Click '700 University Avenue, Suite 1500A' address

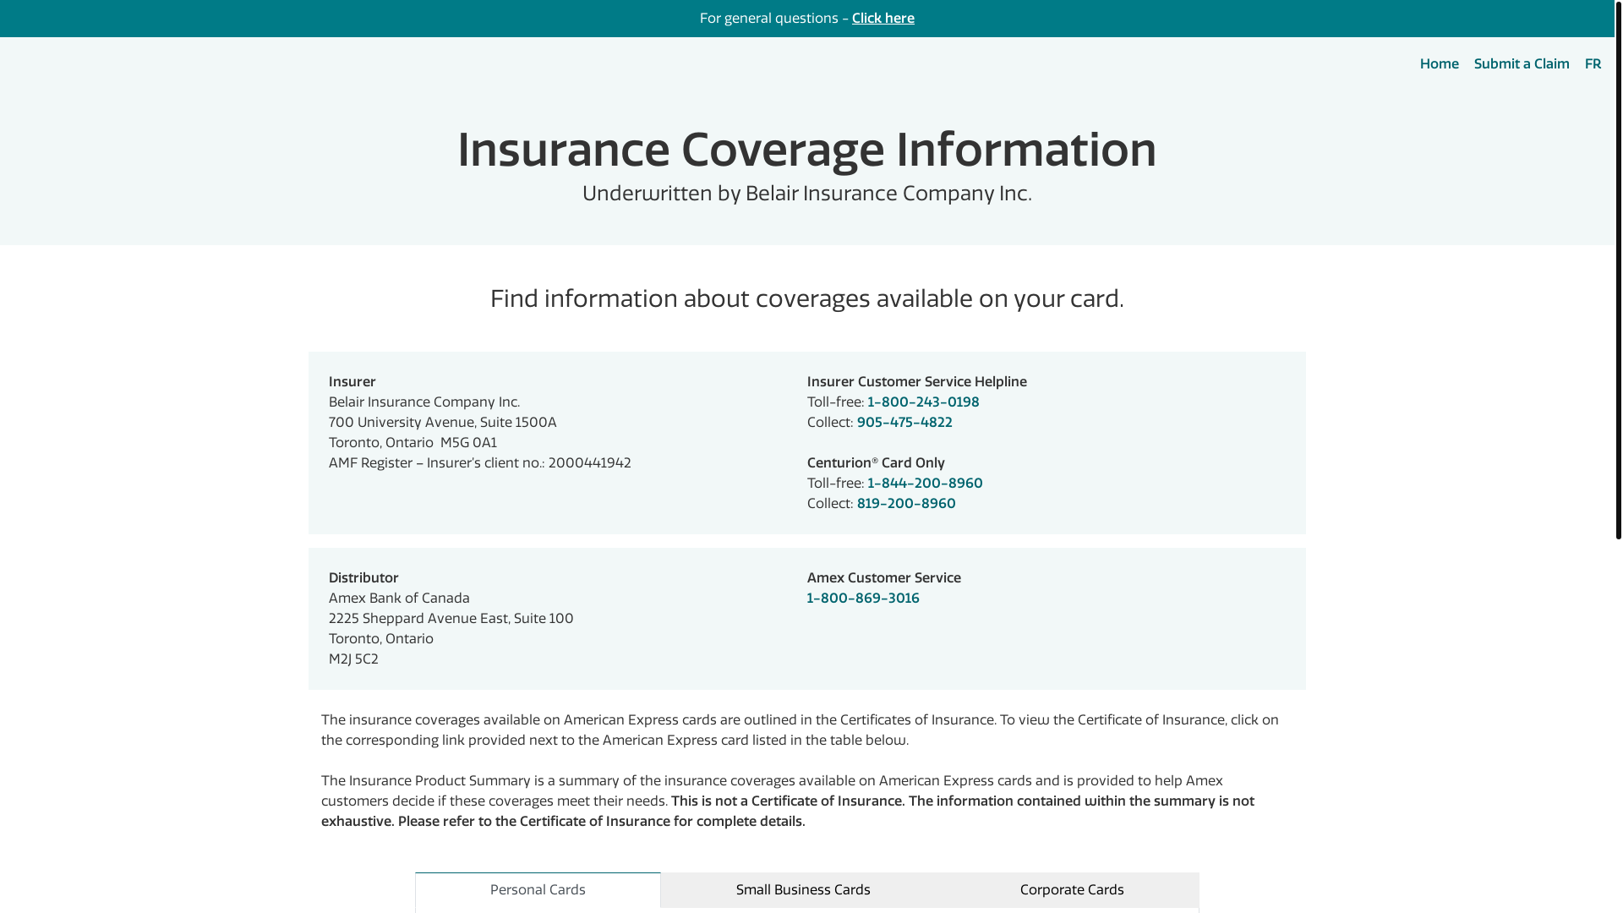tap(442, 422)
